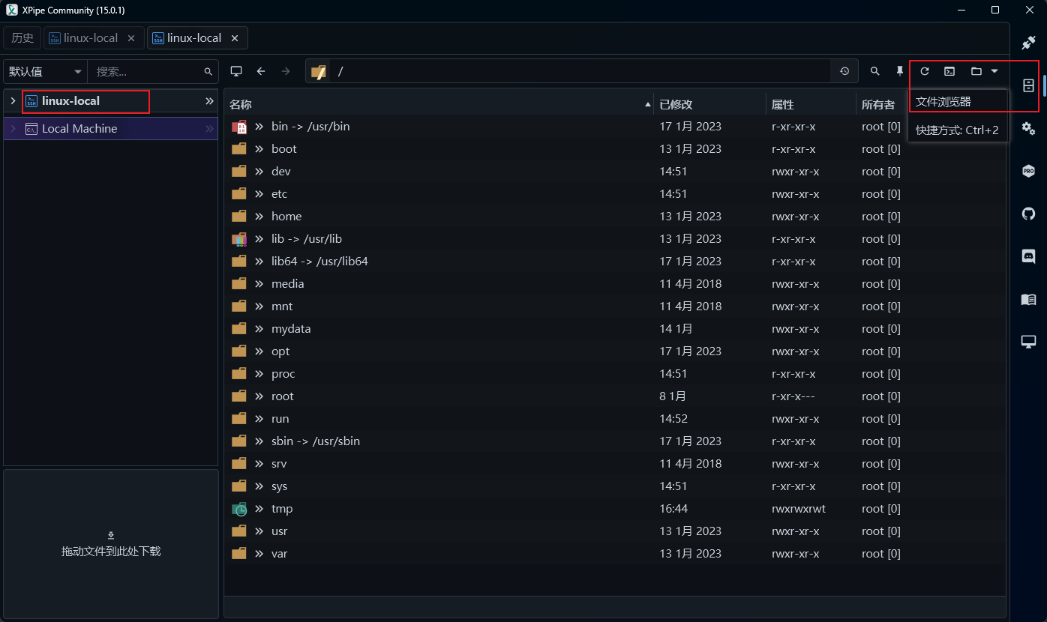Click the search icon in connection filter
Viewport: 1047px width, 622px height.
(208, 72)
